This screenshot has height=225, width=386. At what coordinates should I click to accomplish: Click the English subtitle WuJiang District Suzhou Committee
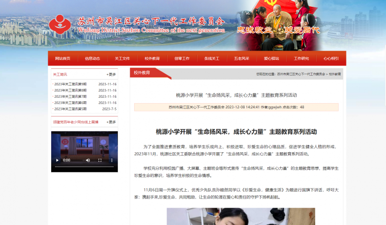pos(151,30)
